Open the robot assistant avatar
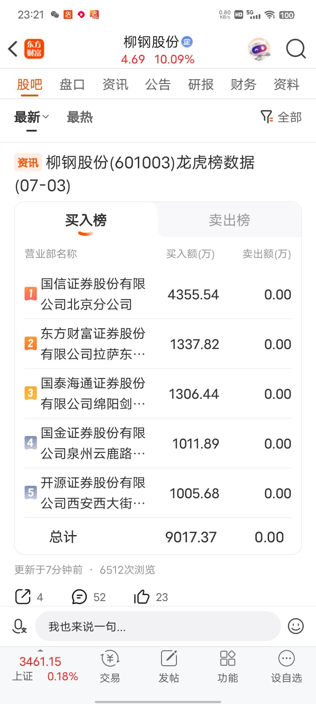The width and height of the screenshot is (316, 704). [259, 49]
